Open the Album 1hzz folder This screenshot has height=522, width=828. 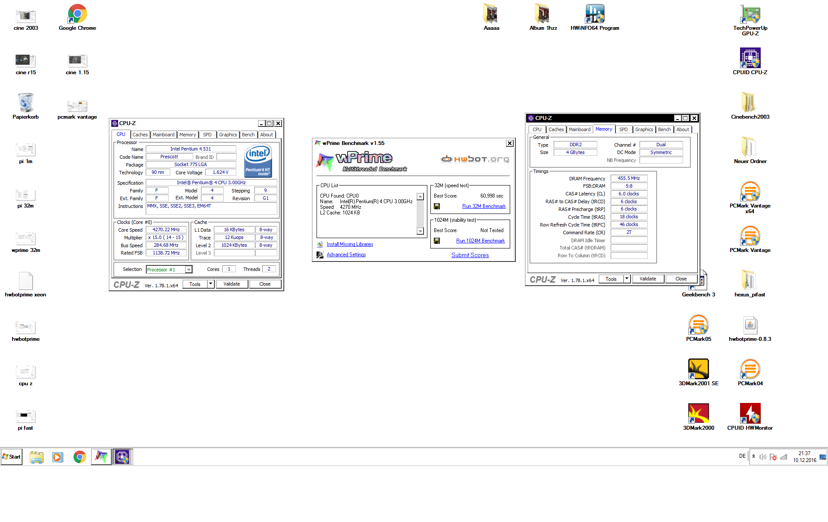point(543,18)
